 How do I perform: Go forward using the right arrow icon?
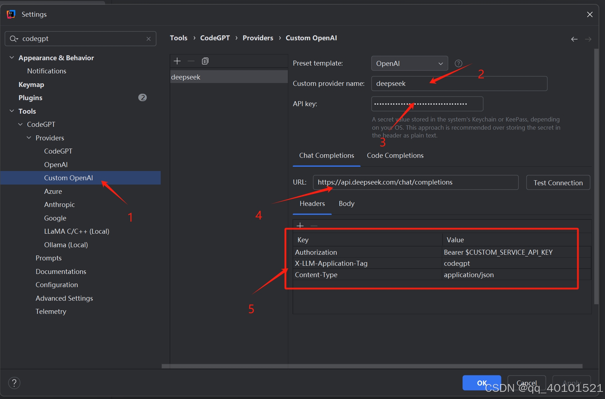tap(588, 39)
